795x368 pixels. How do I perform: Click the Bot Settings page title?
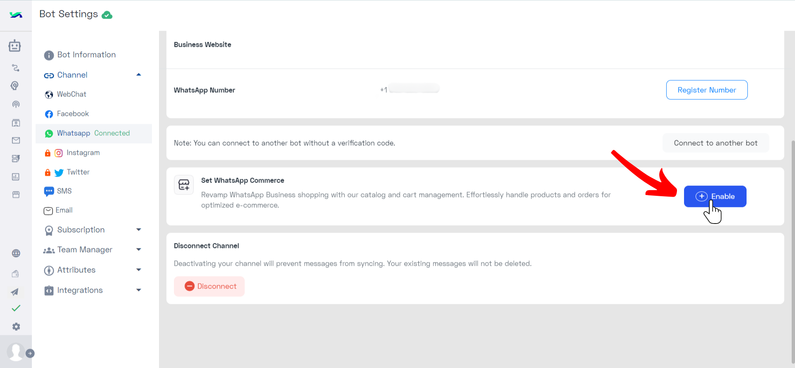point(69,14)
